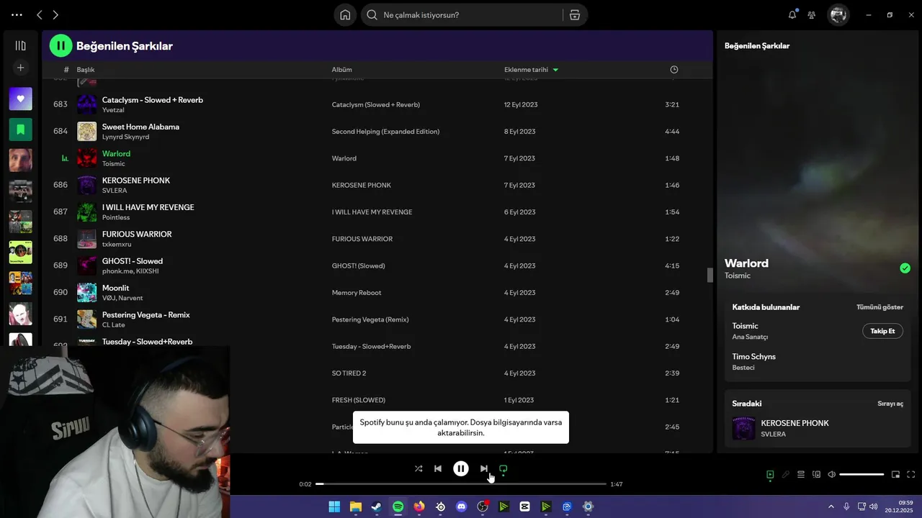The image size is (922, 518).
Task: Open Discord from taskbar
Action: tap(462, 506)
